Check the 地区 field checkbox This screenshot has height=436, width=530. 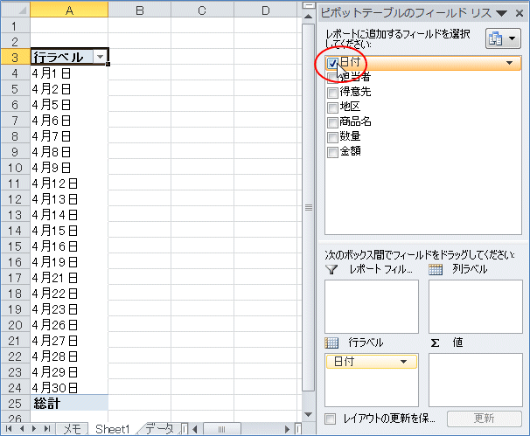pyautogui.click(x=332, y=107)
